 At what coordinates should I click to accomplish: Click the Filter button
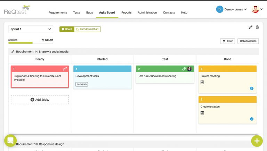click(227, 41)
